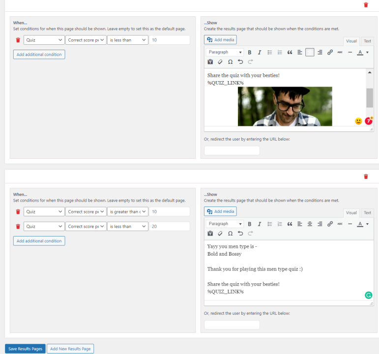Open text color picker arrow in first editor
This screenshot has height=354, width=379.
[x=367, y=52]
